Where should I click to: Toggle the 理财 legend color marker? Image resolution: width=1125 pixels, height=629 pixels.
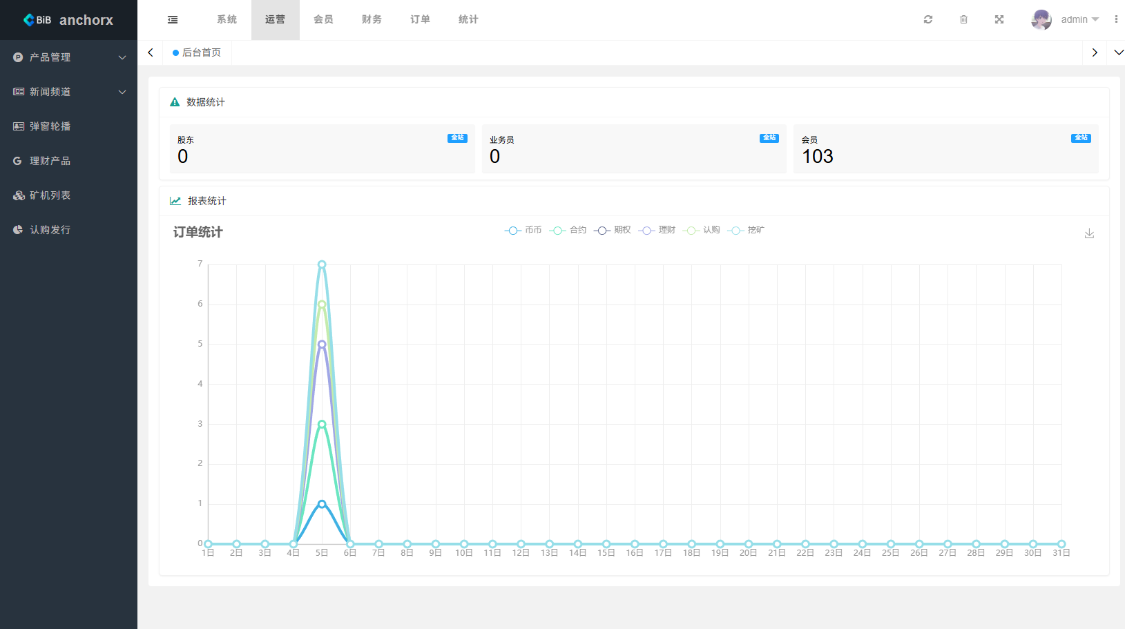click(x=646, y=231)
